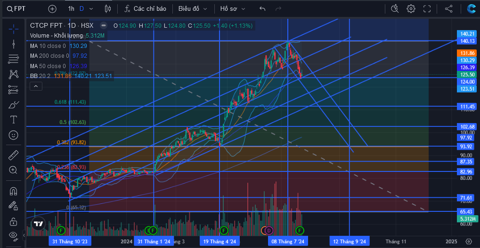Viewport: 480px width, 248px height.
Task: Select the XABCD pattern tool
Action: [14, 74]
